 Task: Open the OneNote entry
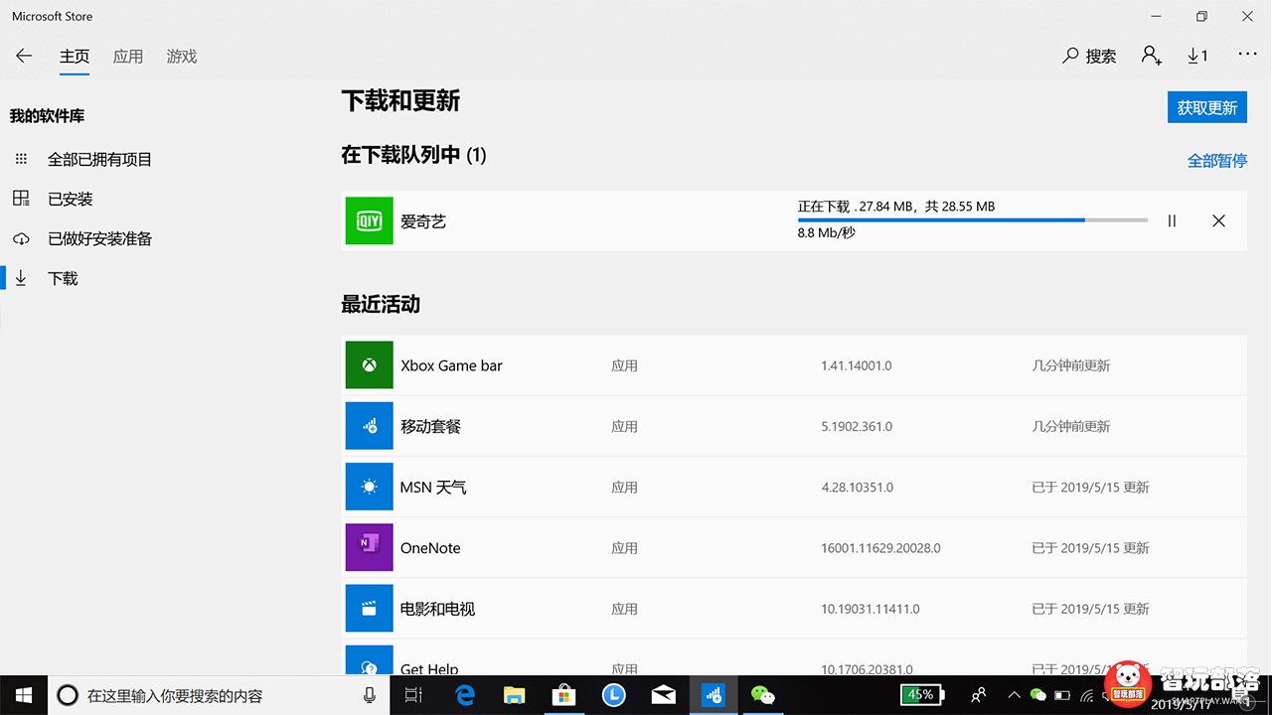pos(794,547)
